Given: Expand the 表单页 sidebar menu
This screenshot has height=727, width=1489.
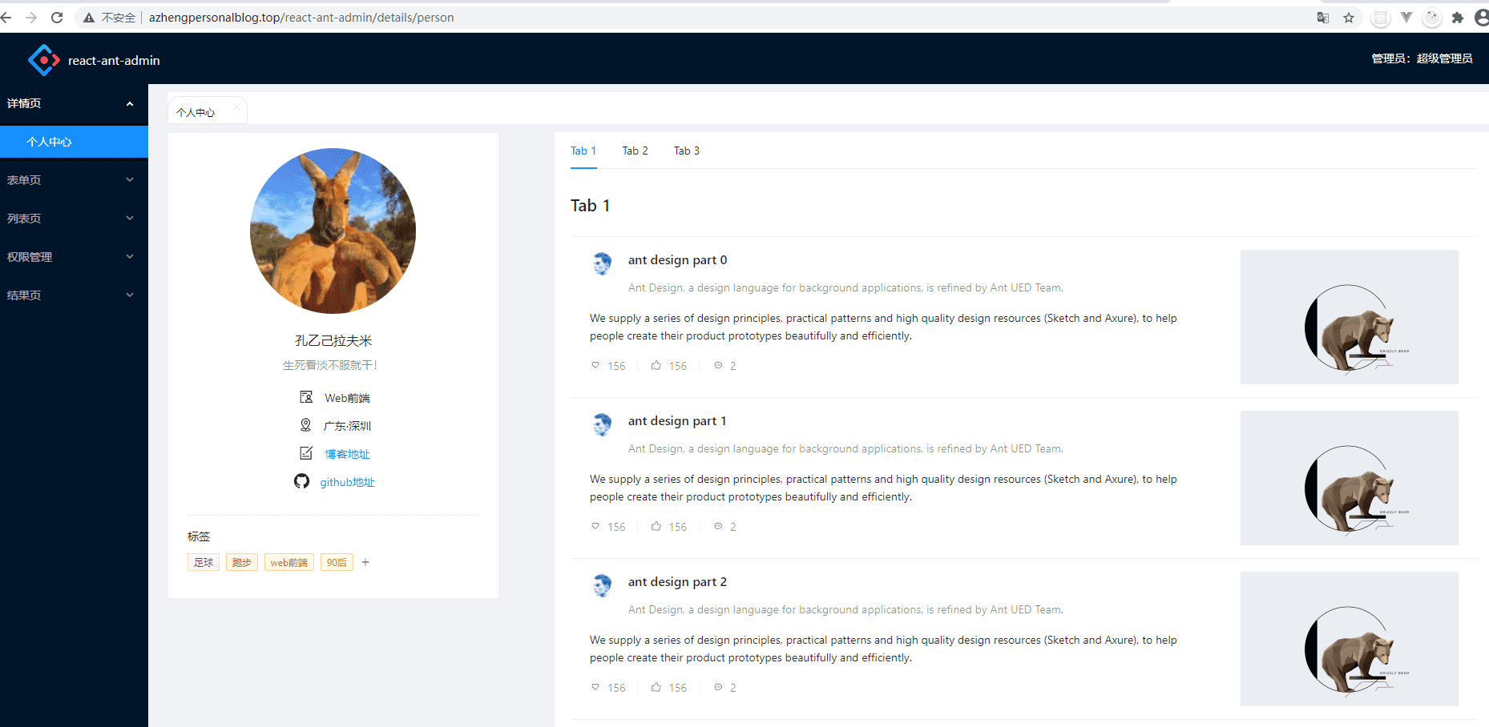Looking at the screenshot, I should (x=74, y=180).
